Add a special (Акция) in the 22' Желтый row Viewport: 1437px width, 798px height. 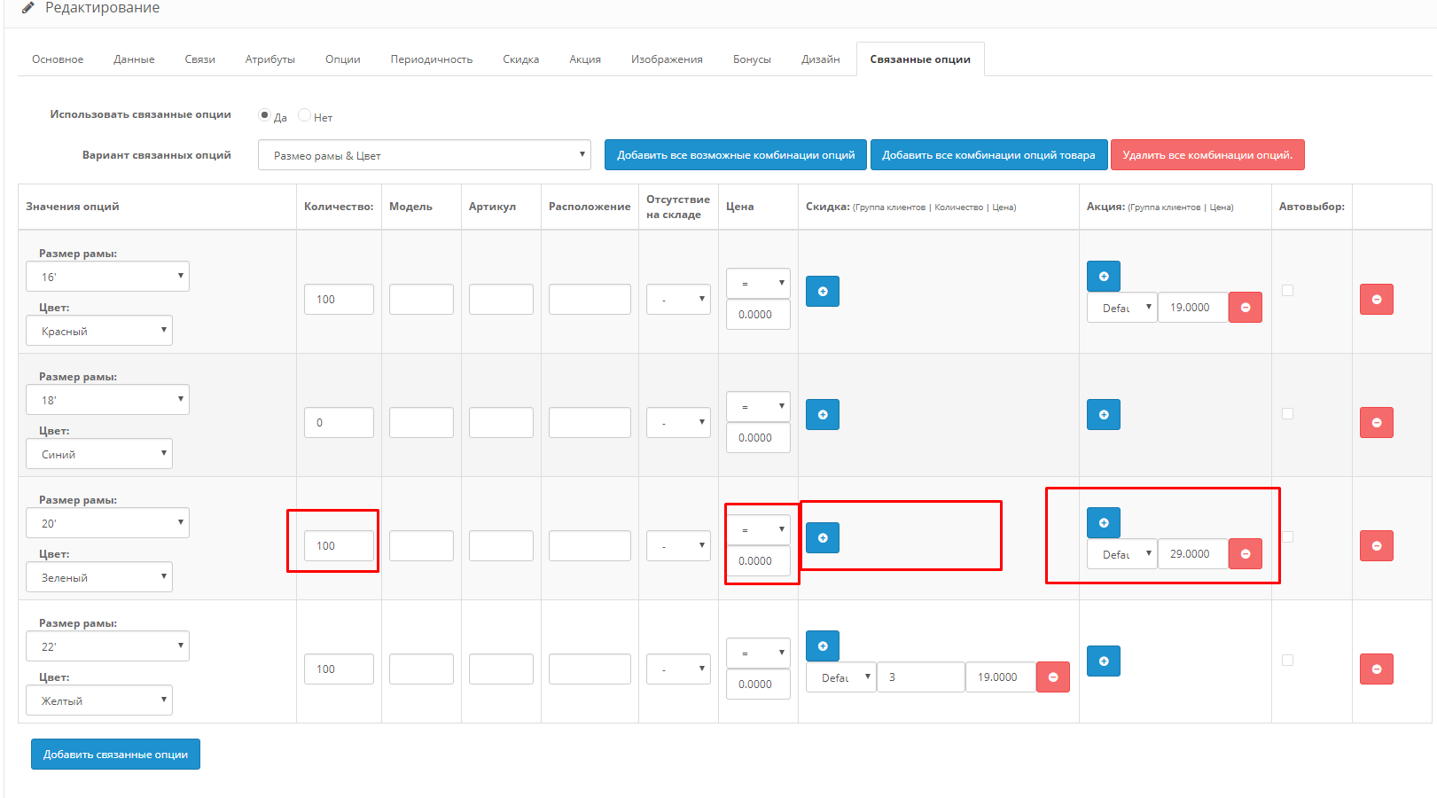(x=1103, y=661)
